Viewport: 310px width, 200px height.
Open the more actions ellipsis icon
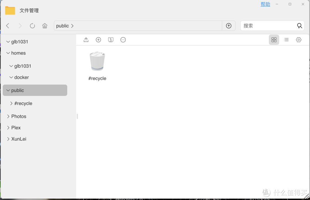point(123,40)
